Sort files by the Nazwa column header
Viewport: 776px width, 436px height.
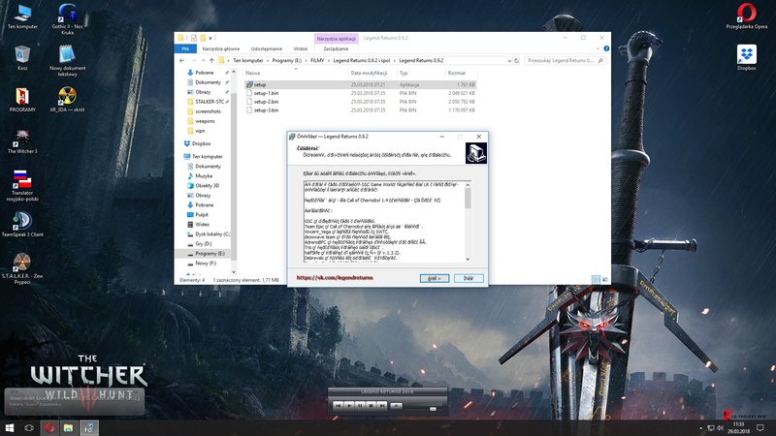coord(254,73)
